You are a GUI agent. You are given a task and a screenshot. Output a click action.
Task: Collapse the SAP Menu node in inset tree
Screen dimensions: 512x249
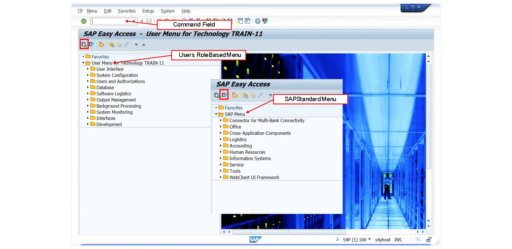click(x=216, y=114)
